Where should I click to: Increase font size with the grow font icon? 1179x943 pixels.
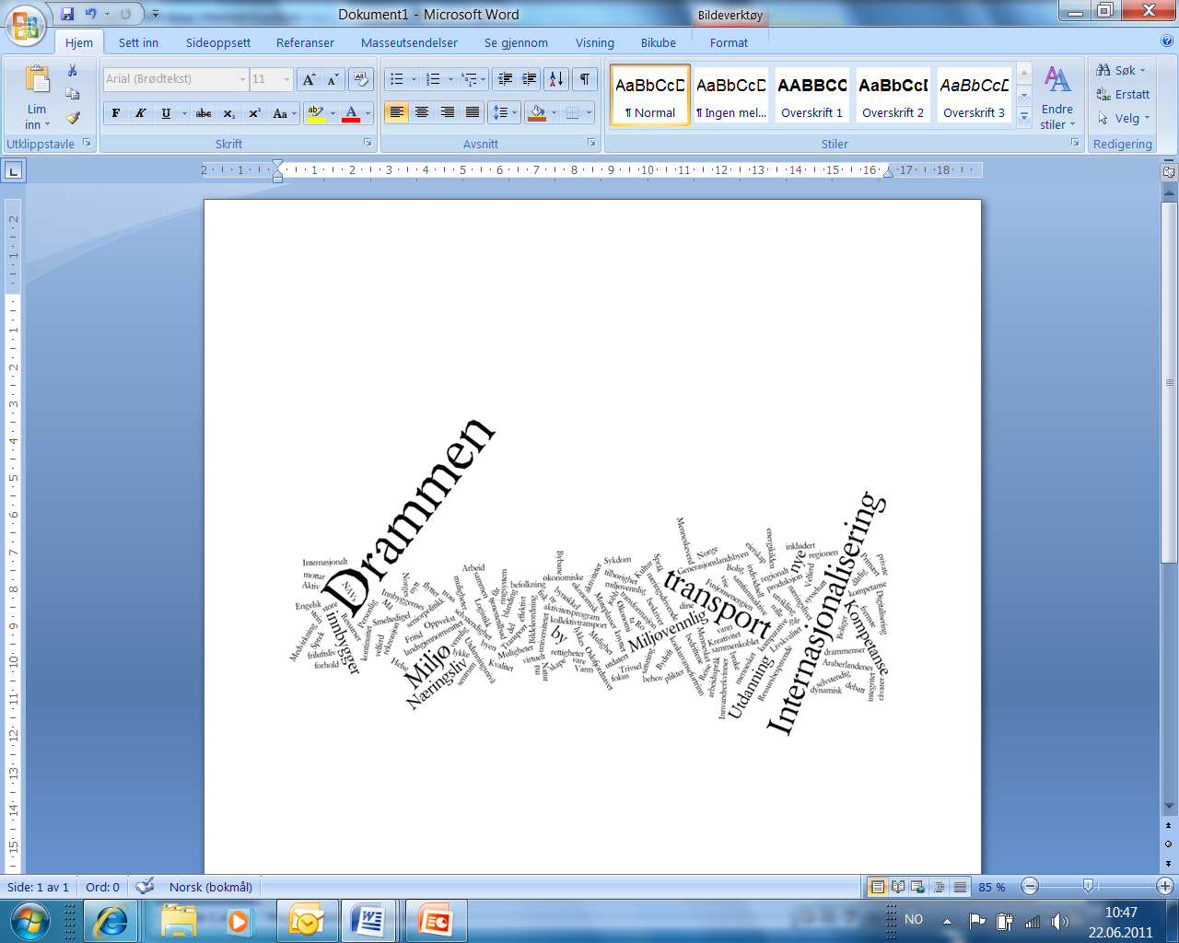click(309, 79)
